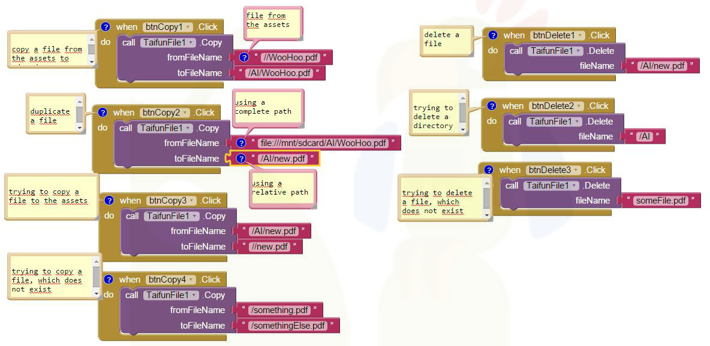
Task: Click comment icon on //WooHoo.pdf text block
Action: [x=244, y=57]
